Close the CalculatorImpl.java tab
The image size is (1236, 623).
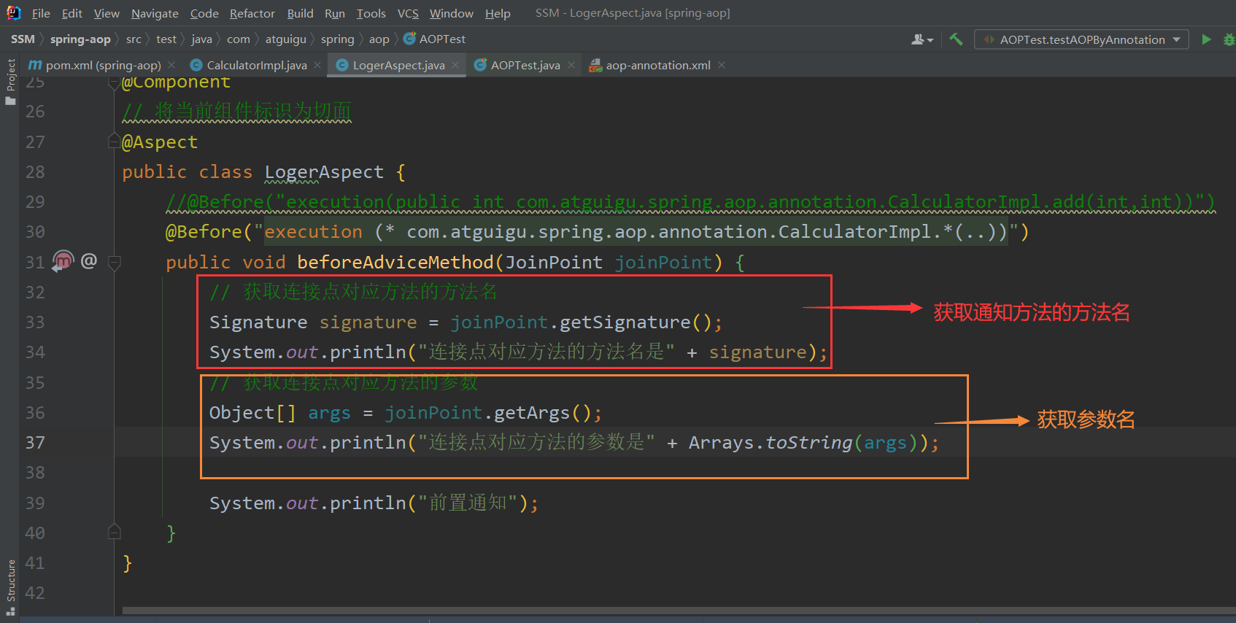(317, 65)
